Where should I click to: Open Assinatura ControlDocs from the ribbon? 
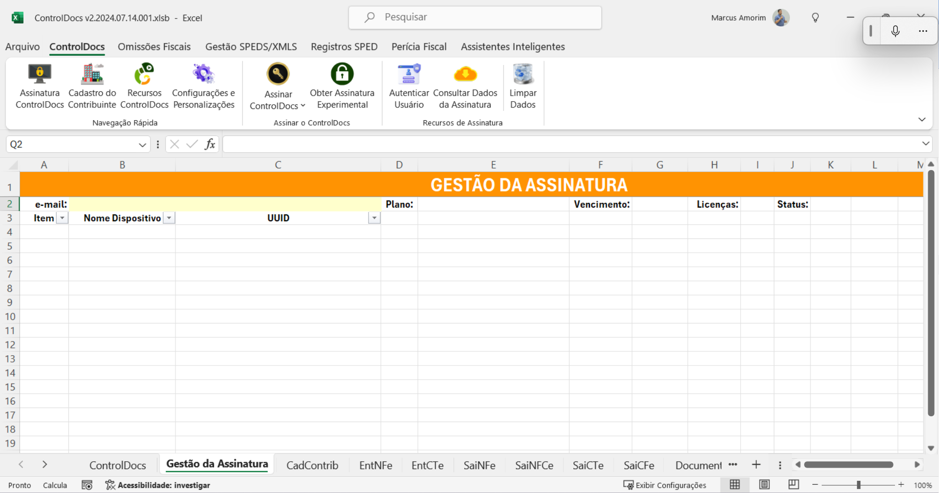(x=40, y=86)
